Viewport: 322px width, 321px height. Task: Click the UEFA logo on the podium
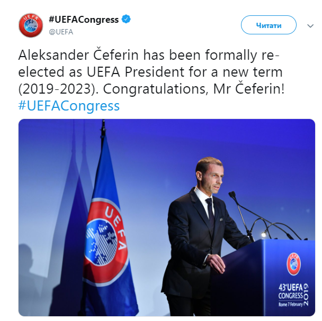click(293, 263)
